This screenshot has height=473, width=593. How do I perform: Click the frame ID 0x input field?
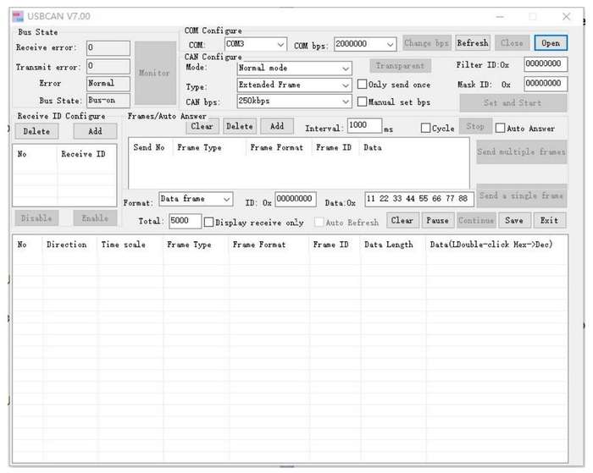coord(296,199)
